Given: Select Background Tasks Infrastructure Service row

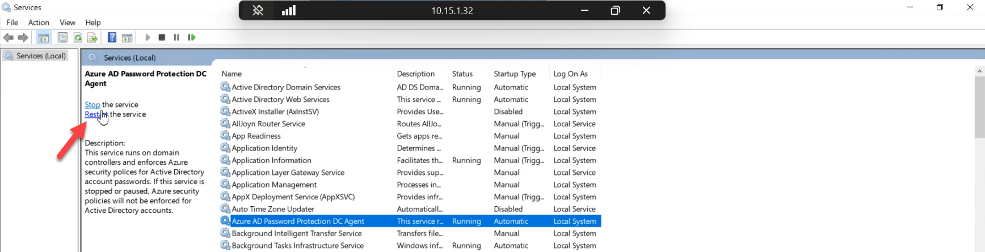Looking at the screenshot, I should [410, 245].
